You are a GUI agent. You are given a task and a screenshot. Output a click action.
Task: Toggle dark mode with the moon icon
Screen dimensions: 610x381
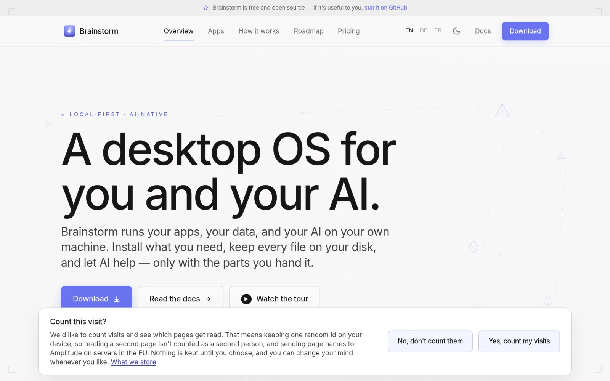[456, 31]
